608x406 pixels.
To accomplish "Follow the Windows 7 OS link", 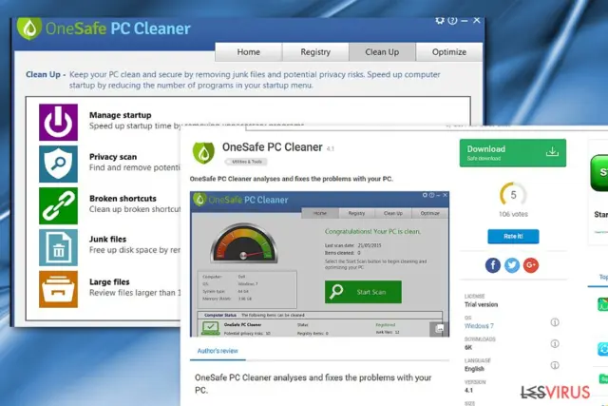I will 479,326.
